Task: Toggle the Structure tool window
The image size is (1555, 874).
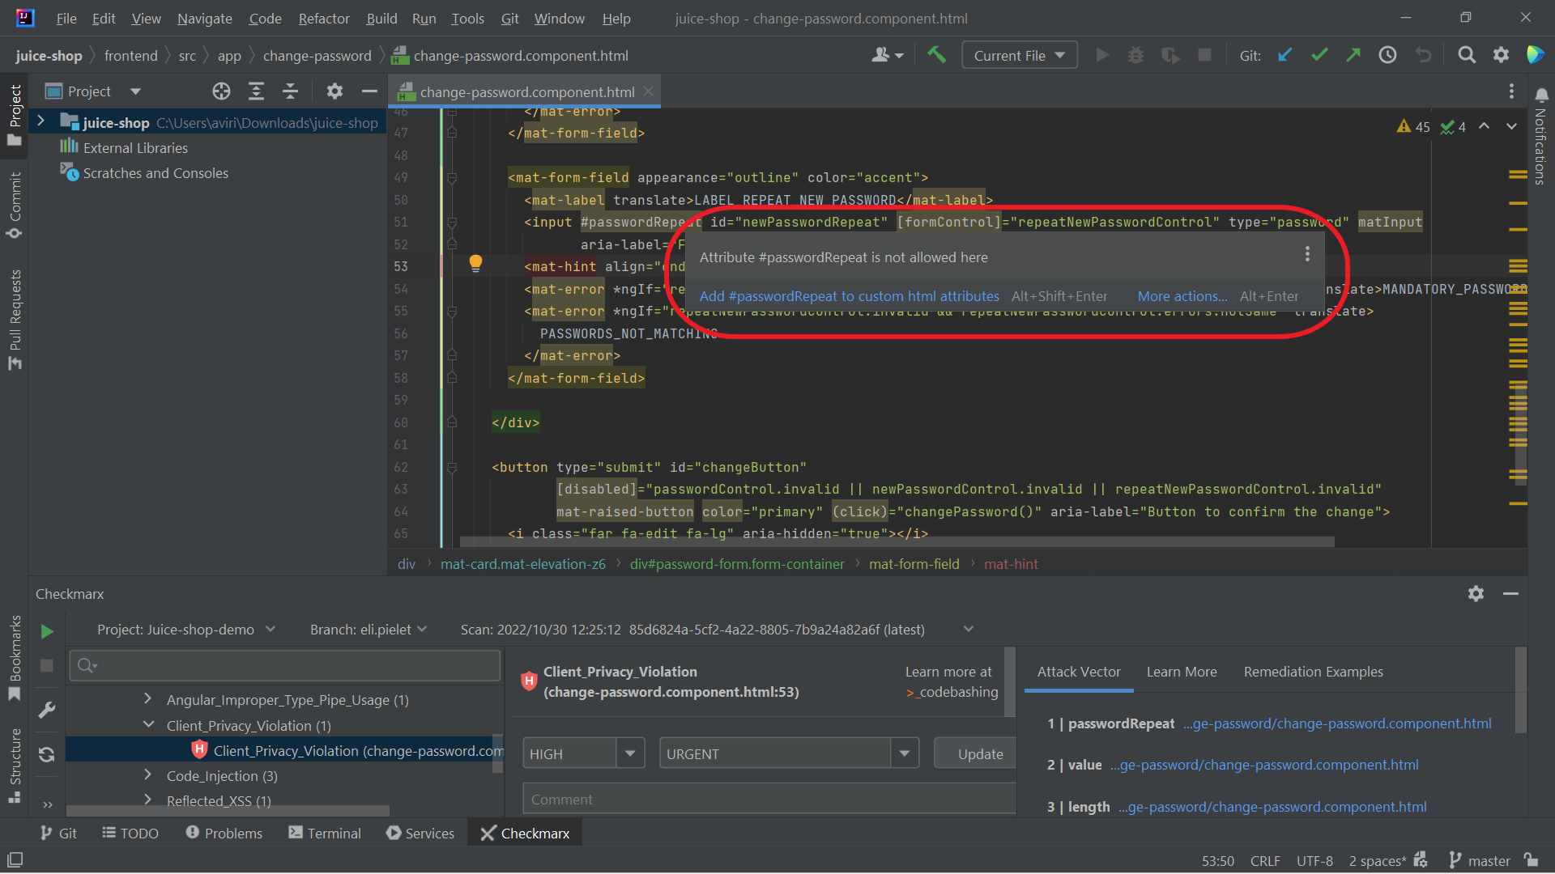Action: (15, 765)
